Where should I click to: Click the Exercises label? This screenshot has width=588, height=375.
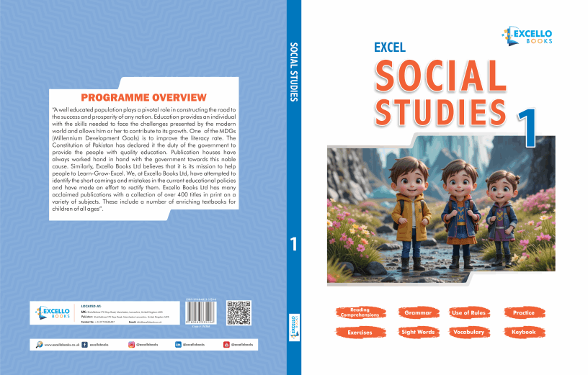tap(359, 333)
